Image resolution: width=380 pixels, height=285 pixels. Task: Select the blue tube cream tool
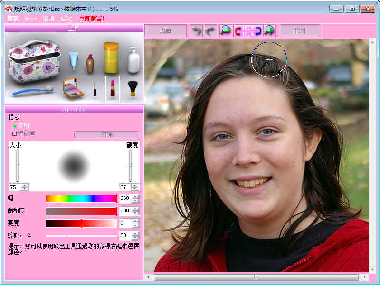(x=74, y=62)
